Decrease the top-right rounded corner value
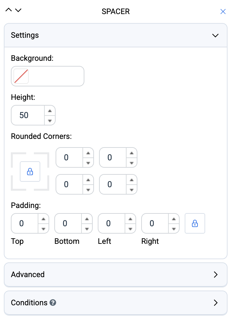This screenshot has width=232, height=320. pyautogui.click(x=131, y=163)
